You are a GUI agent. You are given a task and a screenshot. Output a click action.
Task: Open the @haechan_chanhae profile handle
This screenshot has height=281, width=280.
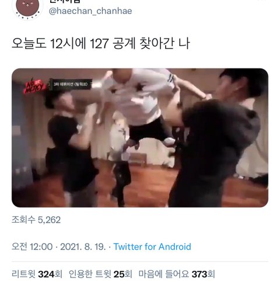(90, 11)
